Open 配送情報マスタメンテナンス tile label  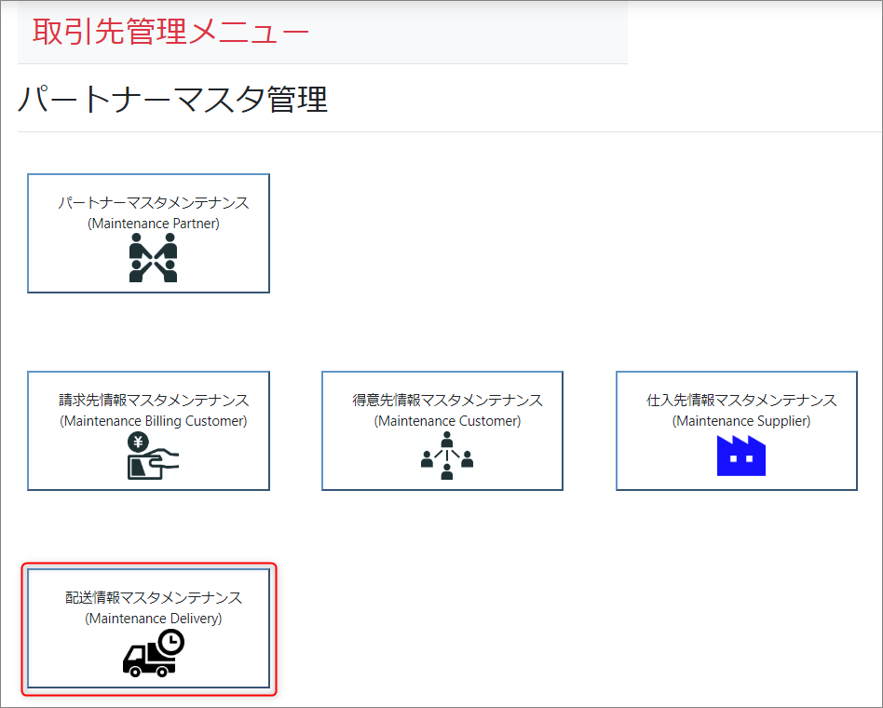click(x=154, y=598)
